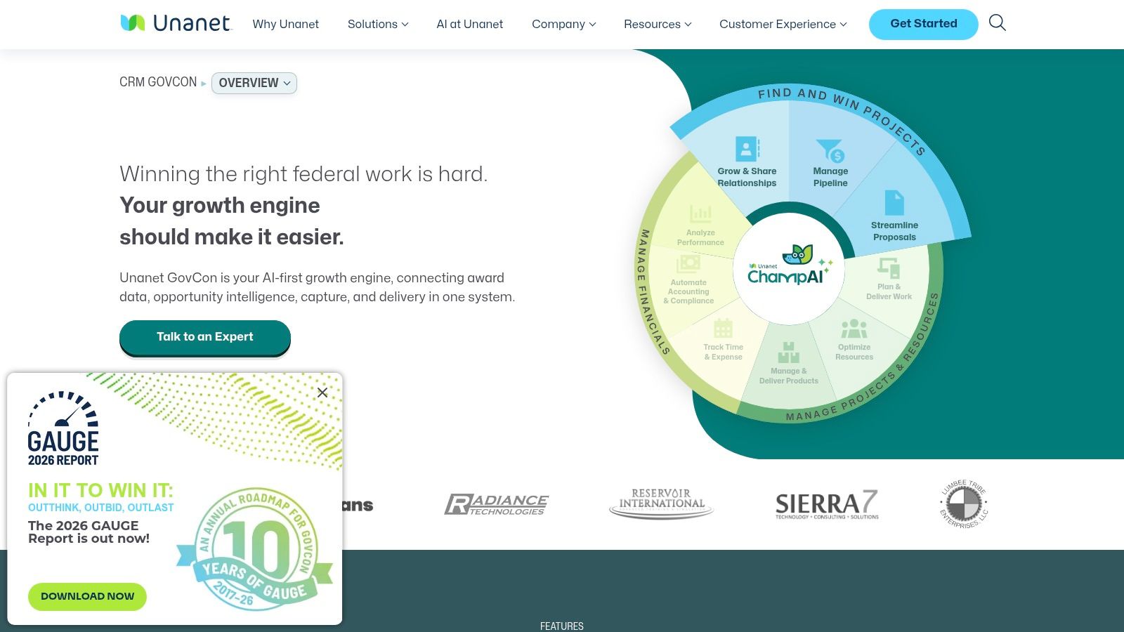Open the OVERVIEW dropdown

pos(254,83)
